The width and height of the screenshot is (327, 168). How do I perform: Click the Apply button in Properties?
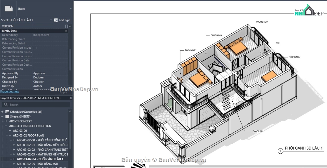[x=63, y=92]
